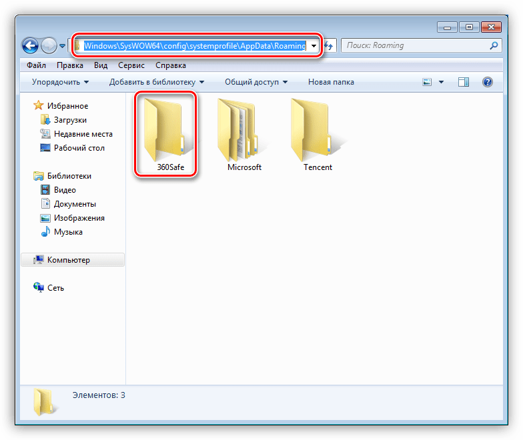Create folder with Новая папка button
Image resolution: width=523 pixels, height=440 pixels.
[x=331, y=82]
